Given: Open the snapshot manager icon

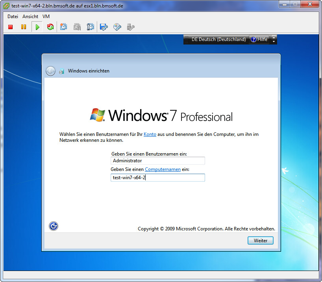Looking at the screenshot, I should click(x=91, y=27).
